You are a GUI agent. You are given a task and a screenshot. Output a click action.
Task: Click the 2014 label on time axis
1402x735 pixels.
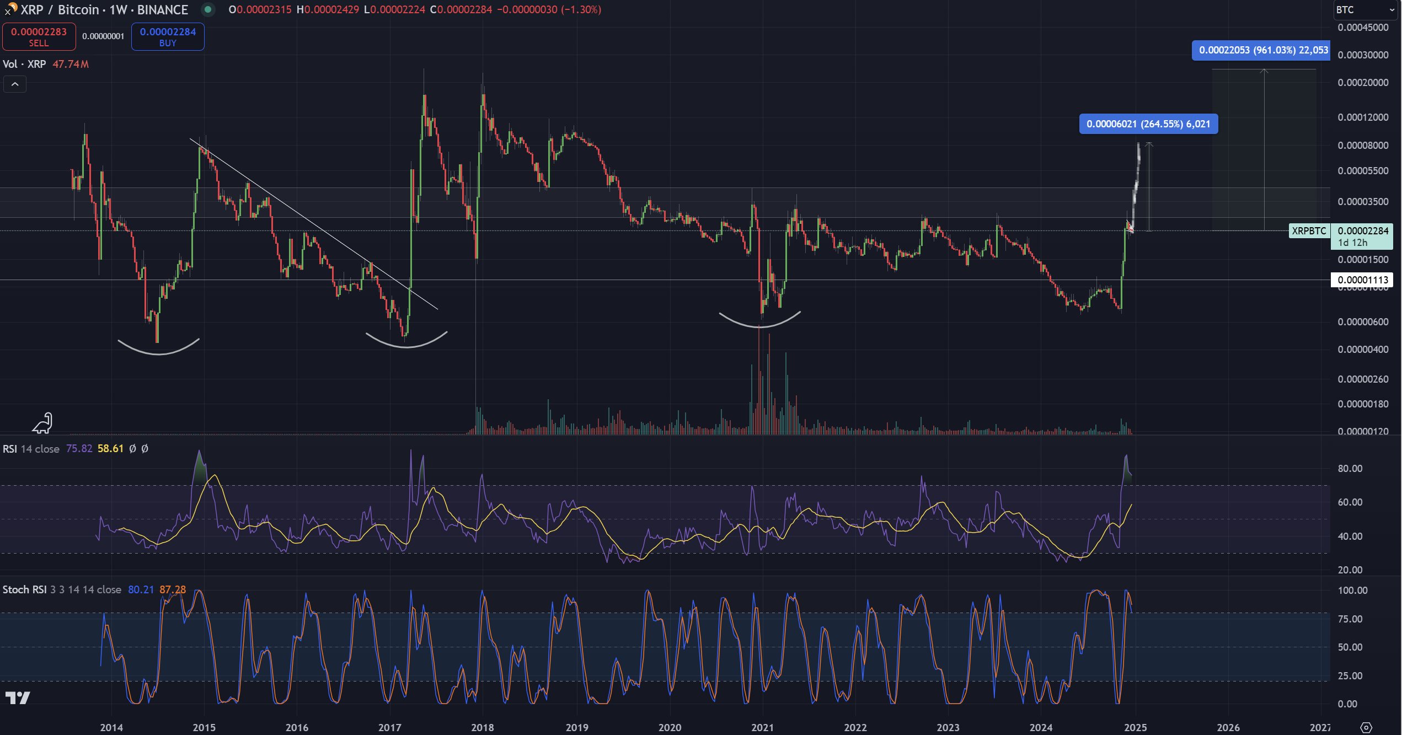pyautogui.click(x=111, y=727)
